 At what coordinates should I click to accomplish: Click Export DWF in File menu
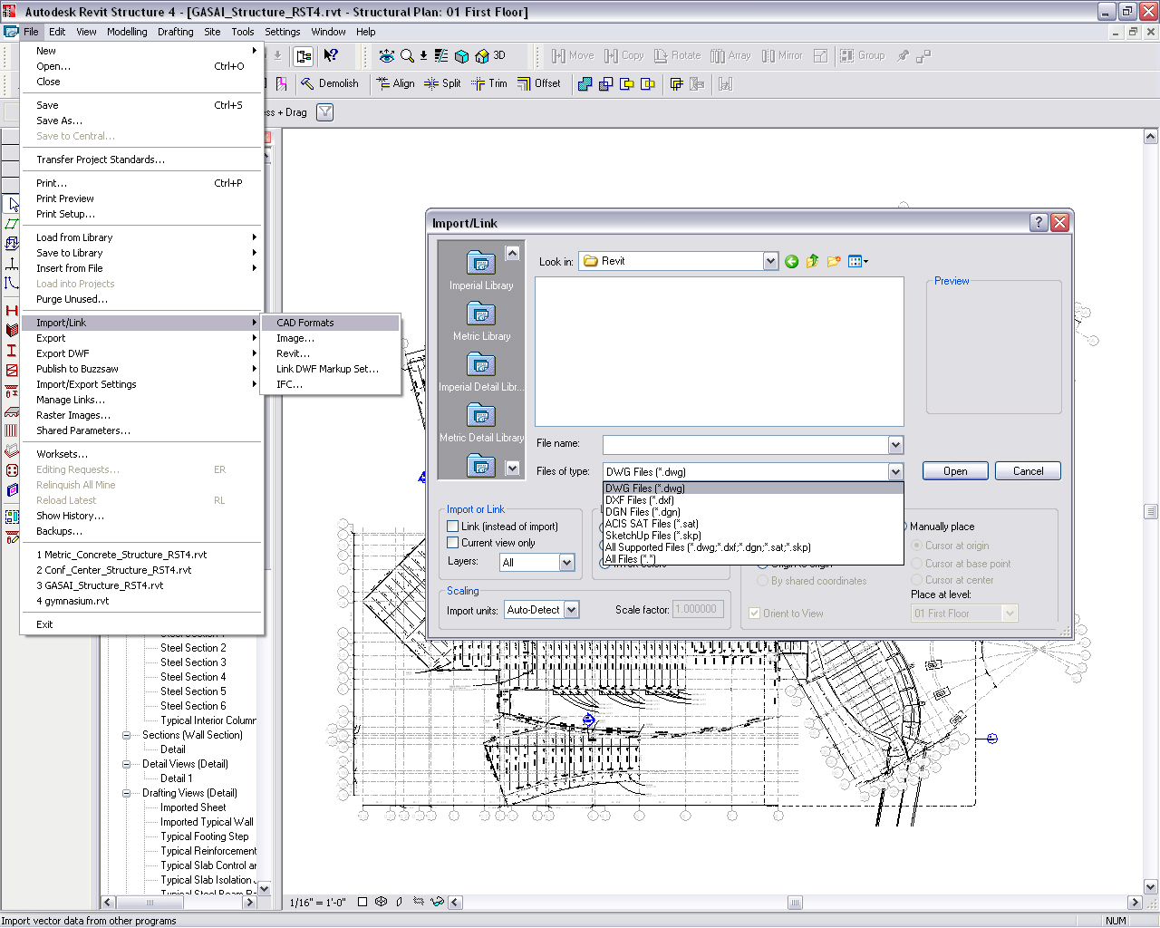click(142, 353)
